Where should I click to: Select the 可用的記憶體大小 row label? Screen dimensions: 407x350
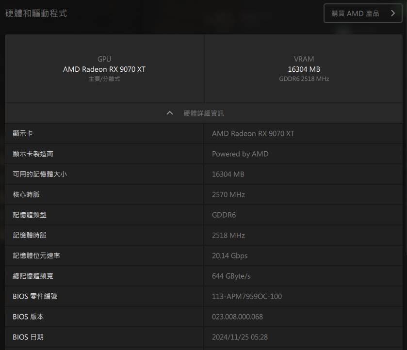tap(40, 174)
